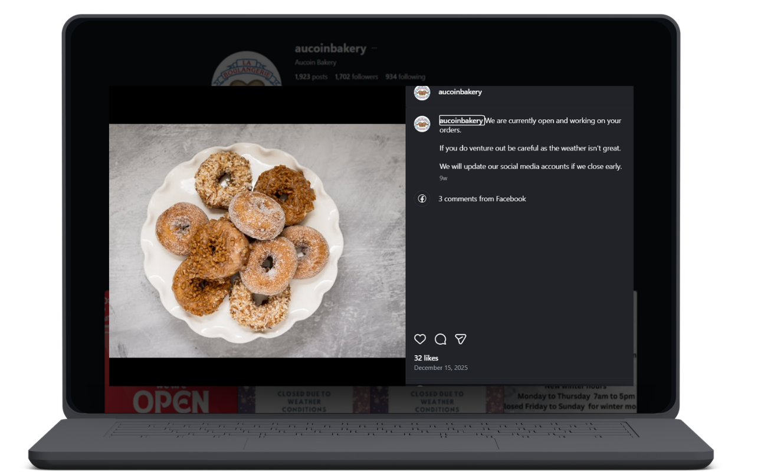Click the La Boulangerie profile picture in background
Image resolution: width=761 pixels, height=472 pixels.
tap(247, 70)
